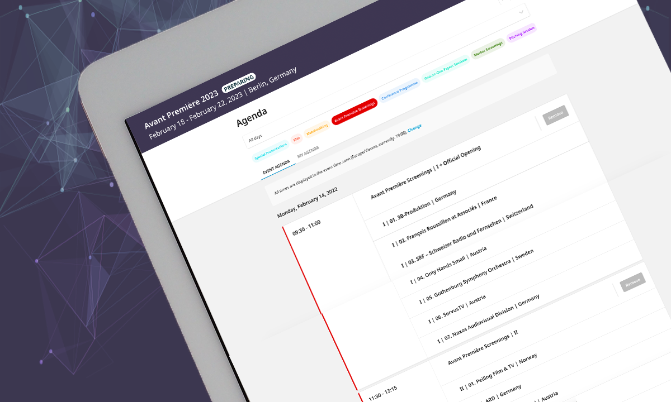This screenshot has height=402, width=671.
Task: Remove the Avant Première Screenings II session
Action: [632, 283]
